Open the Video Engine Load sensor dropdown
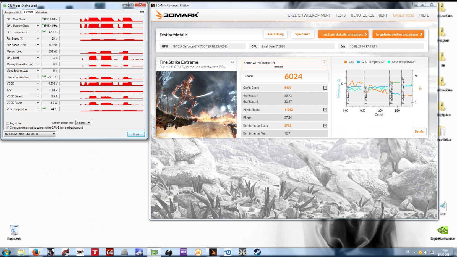 point(38,71)
